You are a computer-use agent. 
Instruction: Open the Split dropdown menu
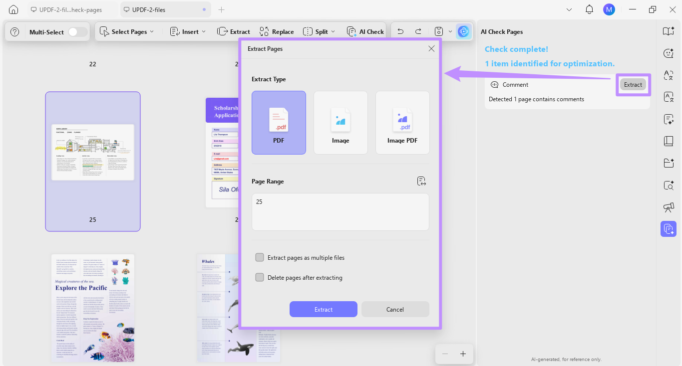coord(320,31)
